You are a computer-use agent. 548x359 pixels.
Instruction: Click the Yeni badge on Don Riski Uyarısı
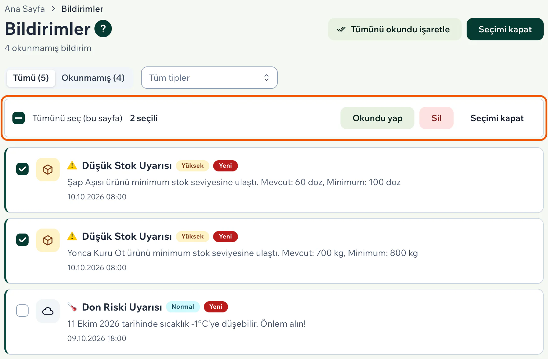tap(216, 307)
